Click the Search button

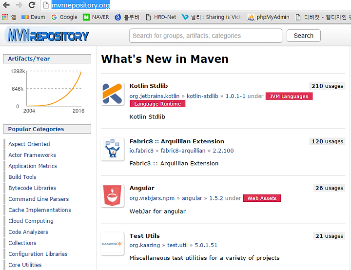pyautogui.click(x=304, y=36)
